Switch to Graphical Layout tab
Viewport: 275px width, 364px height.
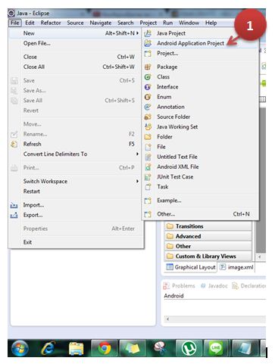(191, 267)
